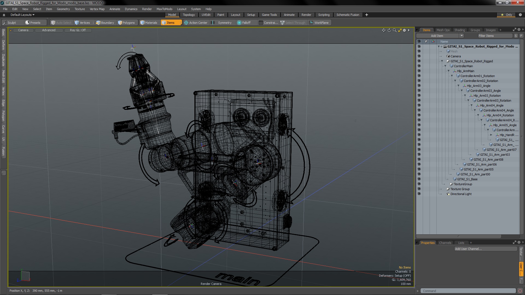Toggle visibility of Hlp_ArmMain item
525x295 pixels.
(x=419, y=71)
